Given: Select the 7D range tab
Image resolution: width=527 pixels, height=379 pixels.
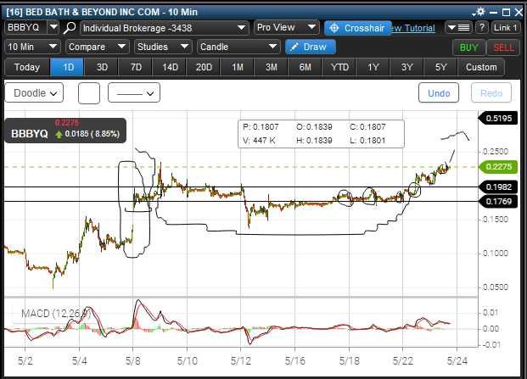Looking at the screenshot, I should (136, 67).
